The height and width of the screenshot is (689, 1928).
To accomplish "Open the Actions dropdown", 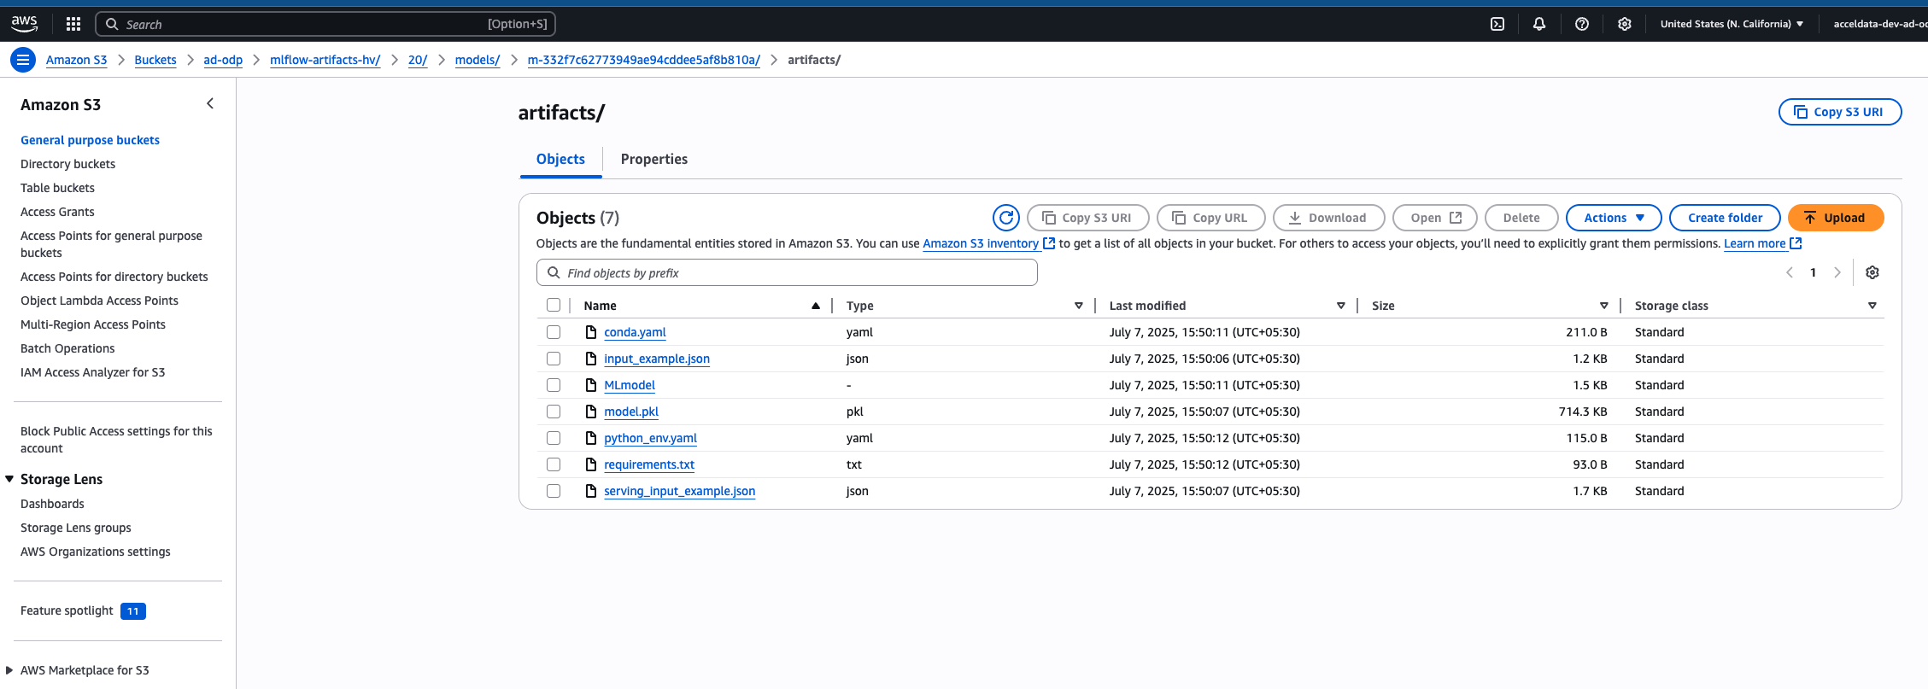I will 1614,218.
